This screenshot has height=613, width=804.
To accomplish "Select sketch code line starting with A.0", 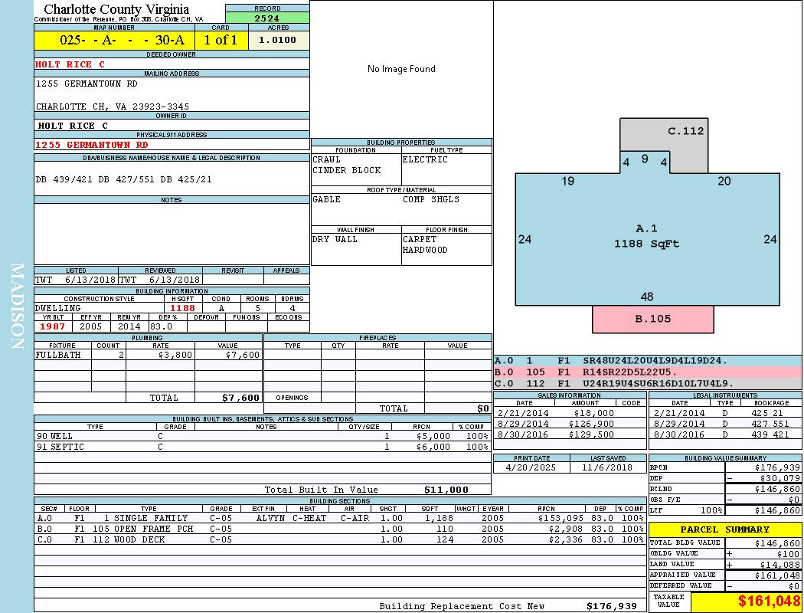I will (648, 361).
